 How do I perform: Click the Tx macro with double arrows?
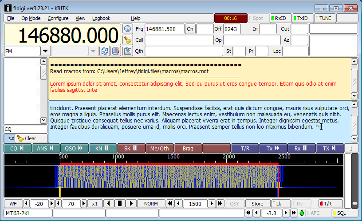click(x=273, y=149)
